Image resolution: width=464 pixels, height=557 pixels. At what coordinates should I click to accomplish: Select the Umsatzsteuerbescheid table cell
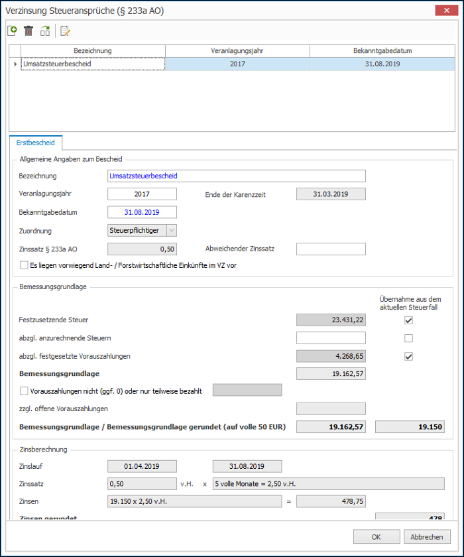93,64
